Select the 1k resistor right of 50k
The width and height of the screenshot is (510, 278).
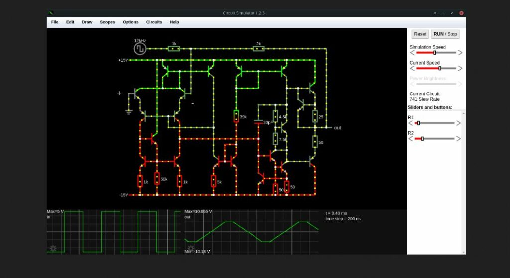pyautogui.click(x=179, y=181)
